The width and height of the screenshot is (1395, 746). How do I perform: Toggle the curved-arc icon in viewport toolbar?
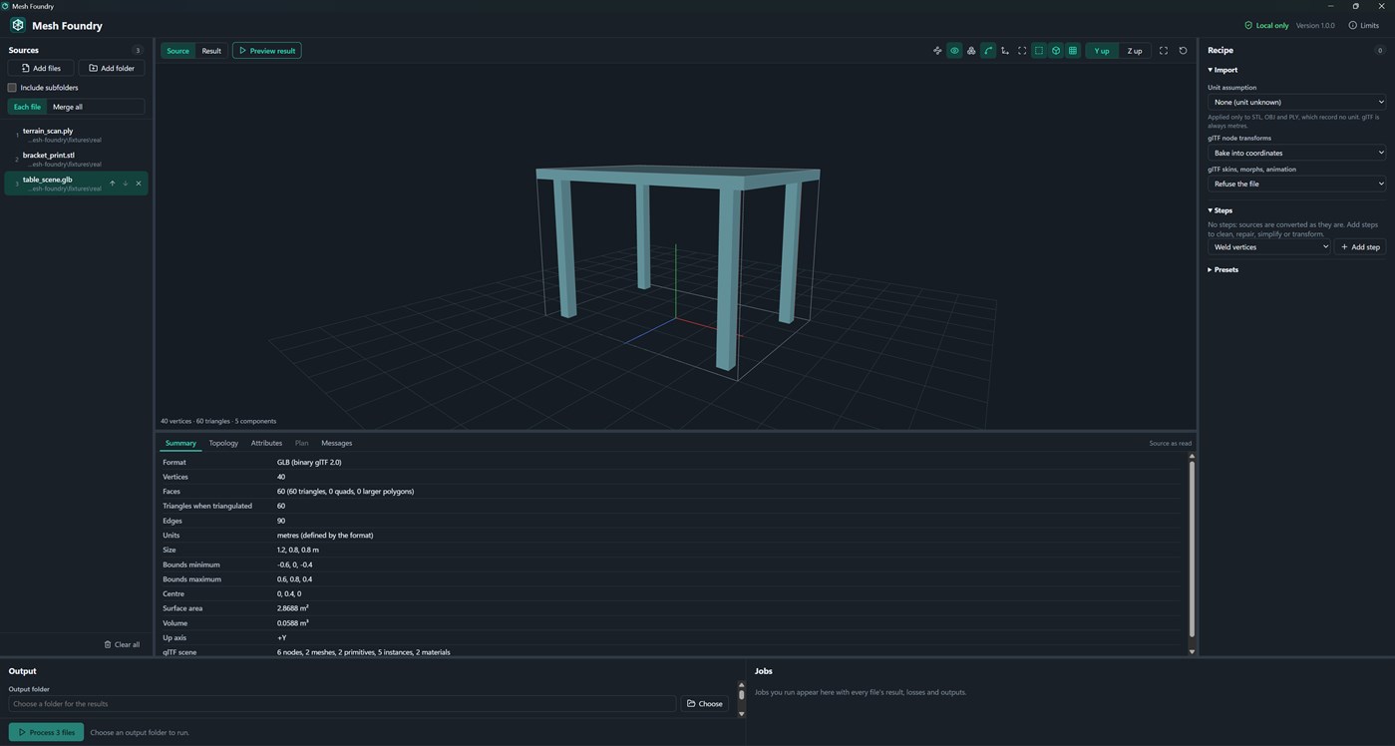click(988, 51)
